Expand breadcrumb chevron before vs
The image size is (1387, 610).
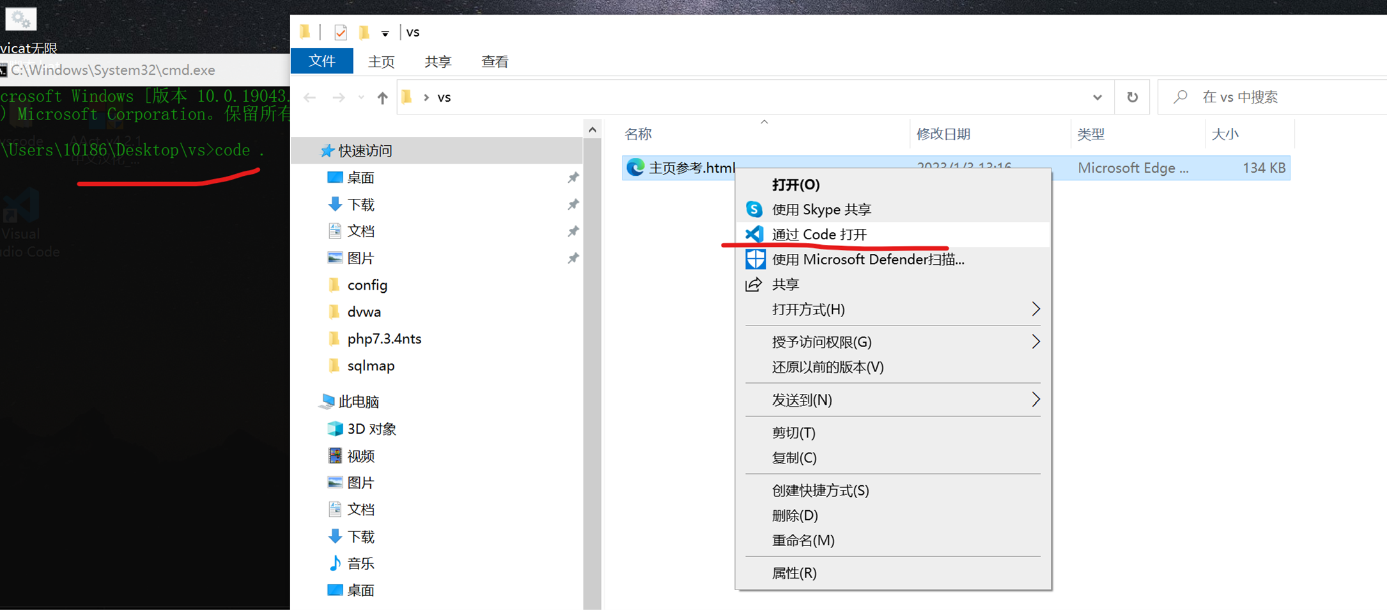(x=426, y=97)
